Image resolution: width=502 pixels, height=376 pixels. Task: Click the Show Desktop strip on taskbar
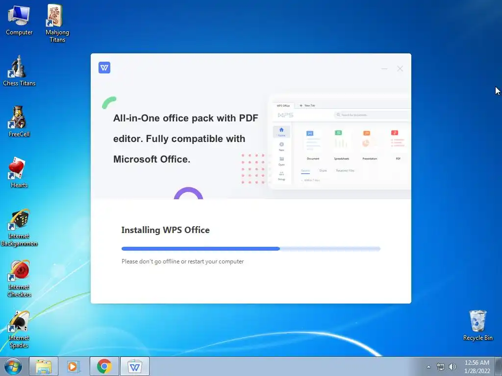(x=499, y=366)
